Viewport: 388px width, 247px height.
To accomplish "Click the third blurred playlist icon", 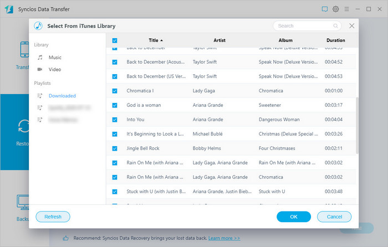I will pos(40,120).
